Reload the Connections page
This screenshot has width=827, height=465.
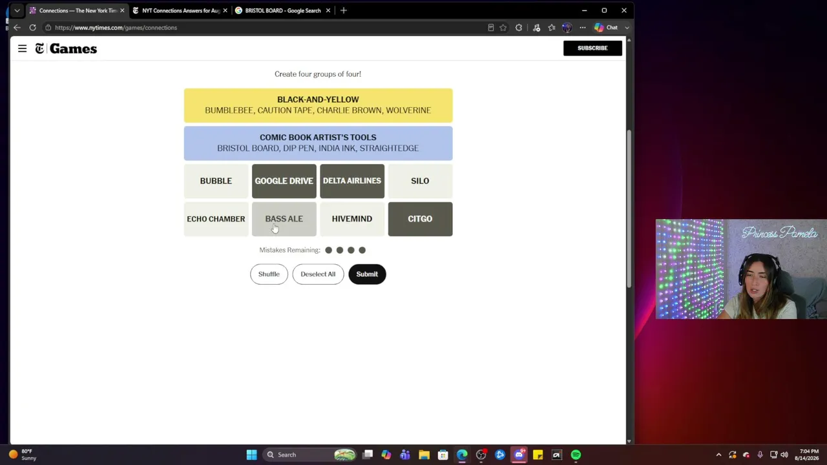point(32,28)
